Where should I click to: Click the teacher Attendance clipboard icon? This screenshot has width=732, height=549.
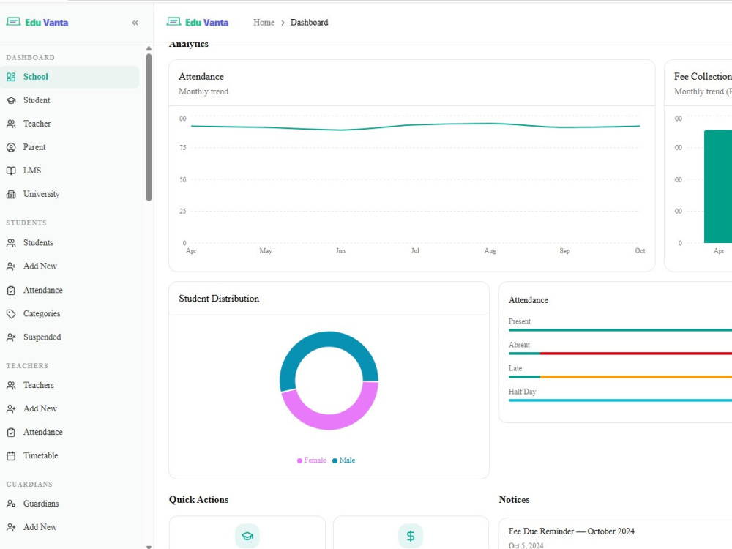pyautogui.click(x=11, y=433)
